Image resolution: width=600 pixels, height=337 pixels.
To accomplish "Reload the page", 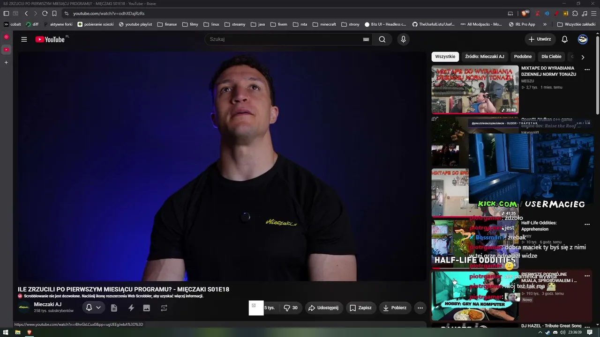I will pyautogui.click(x=45, y=14).
